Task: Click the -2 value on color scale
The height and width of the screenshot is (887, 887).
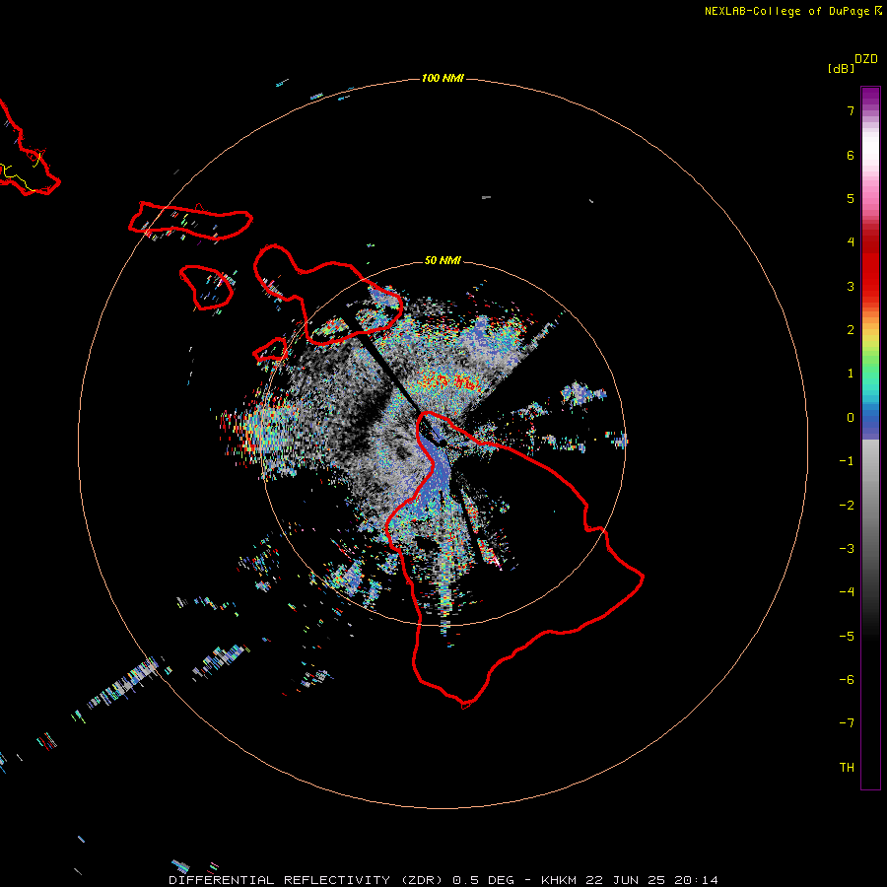Action: click(x=847, y=506)
